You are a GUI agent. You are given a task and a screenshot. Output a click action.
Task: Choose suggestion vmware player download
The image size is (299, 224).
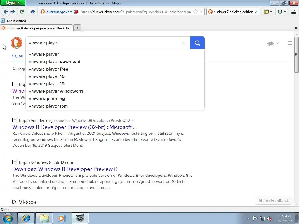(x=115, y=62)
